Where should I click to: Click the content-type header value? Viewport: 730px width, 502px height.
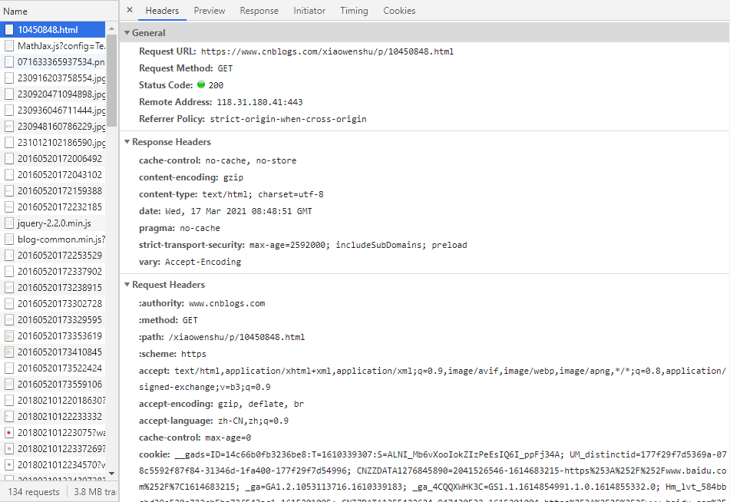pos(263,194)
